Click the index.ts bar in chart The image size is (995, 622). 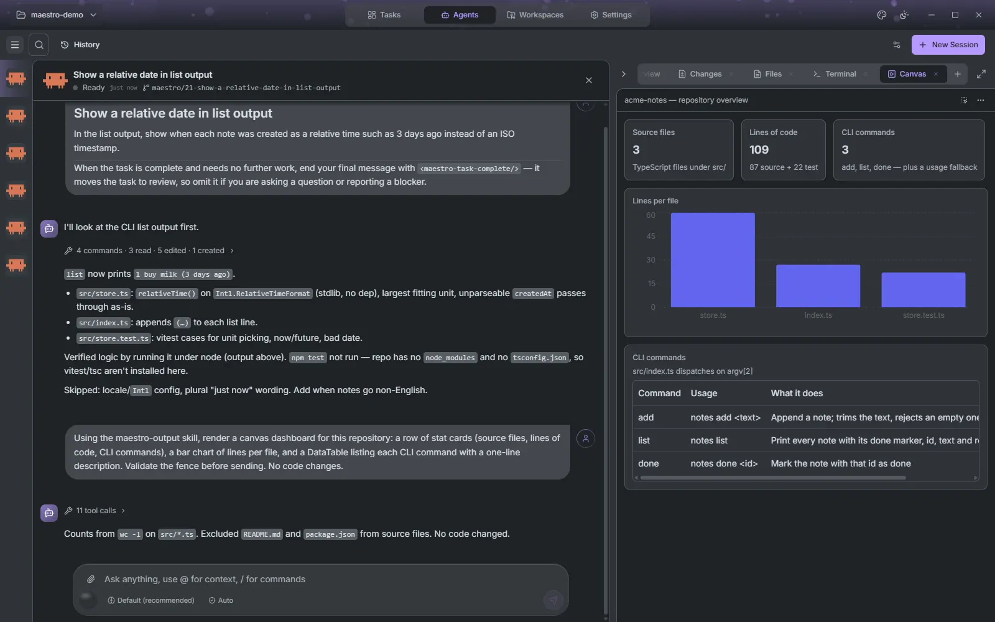[x=818, y=286]
